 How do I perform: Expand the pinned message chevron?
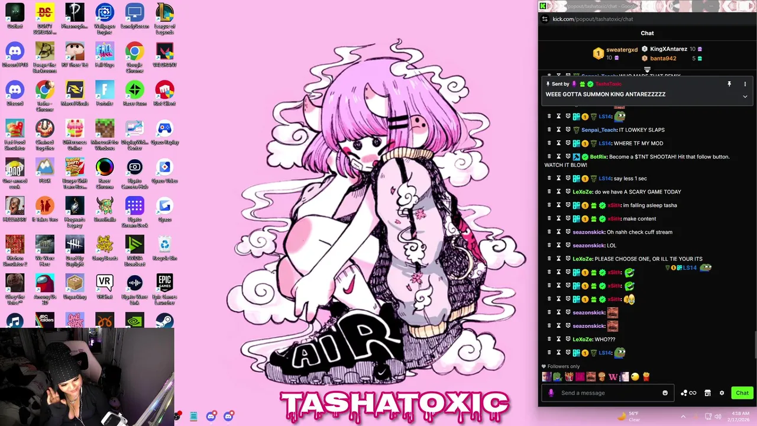[x=745, y=96]
